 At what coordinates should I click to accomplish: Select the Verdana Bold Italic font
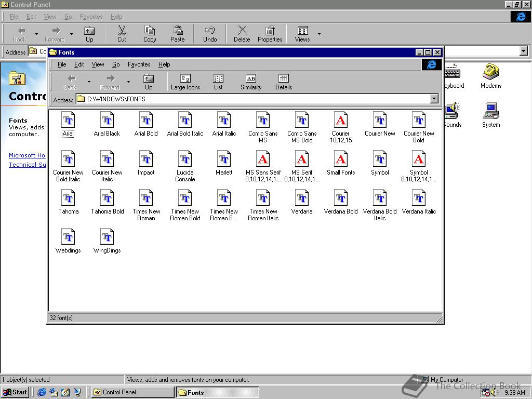(380, 206)
